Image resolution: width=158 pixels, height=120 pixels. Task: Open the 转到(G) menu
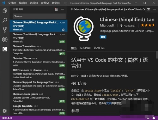(56, 3)
